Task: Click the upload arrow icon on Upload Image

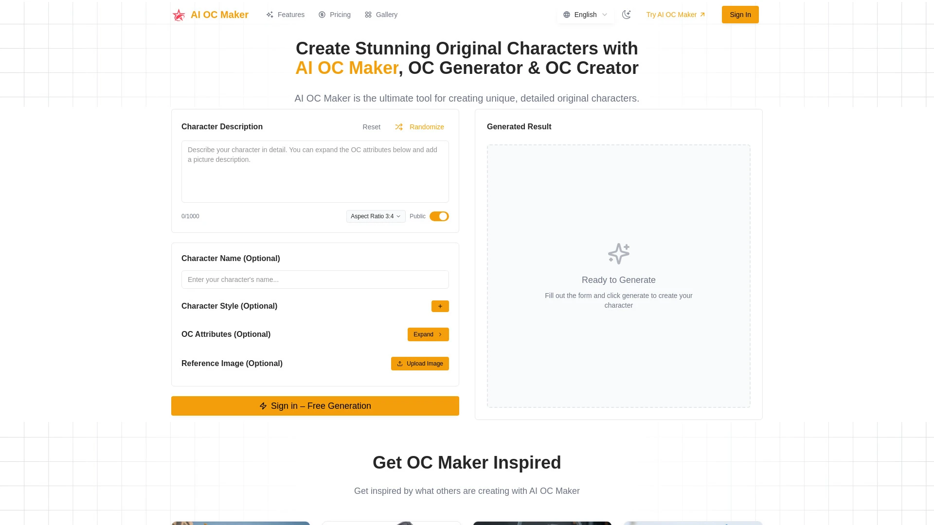Action: 400,364
